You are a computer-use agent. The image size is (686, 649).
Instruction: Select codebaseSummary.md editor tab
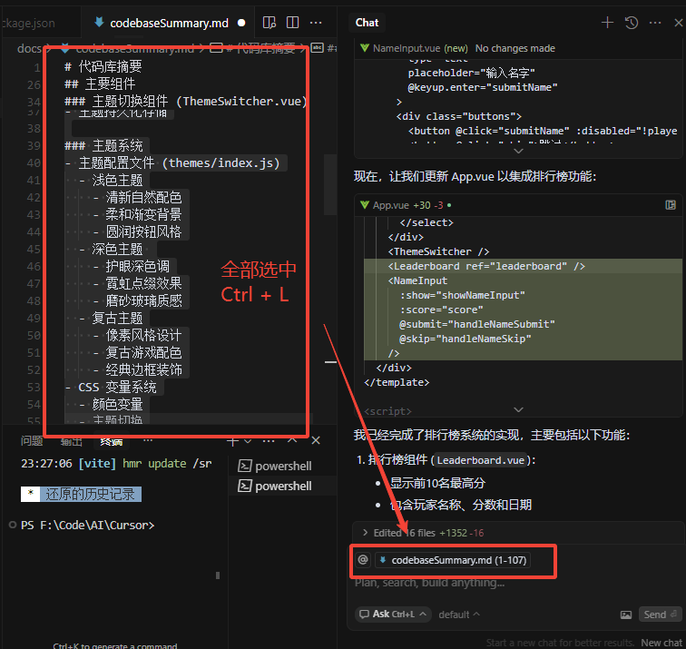170,23
